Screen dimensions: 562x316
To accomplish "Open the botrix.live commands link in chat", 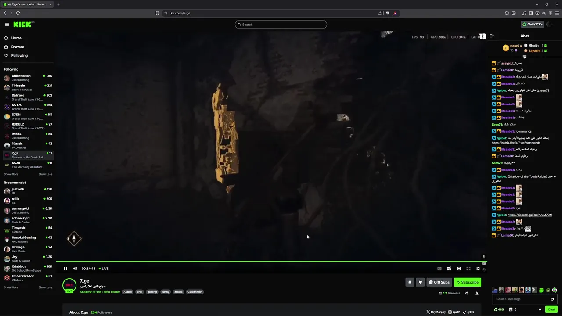I will point(516,143).
